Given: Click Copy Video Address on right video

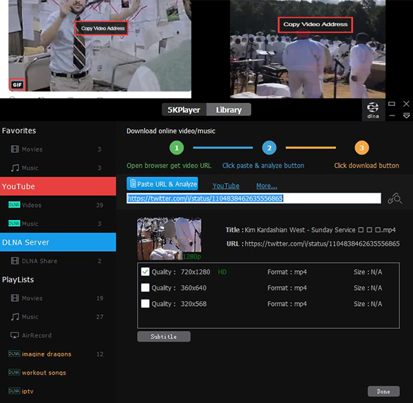Looking at the screenshot, I should tap(315, 25).
